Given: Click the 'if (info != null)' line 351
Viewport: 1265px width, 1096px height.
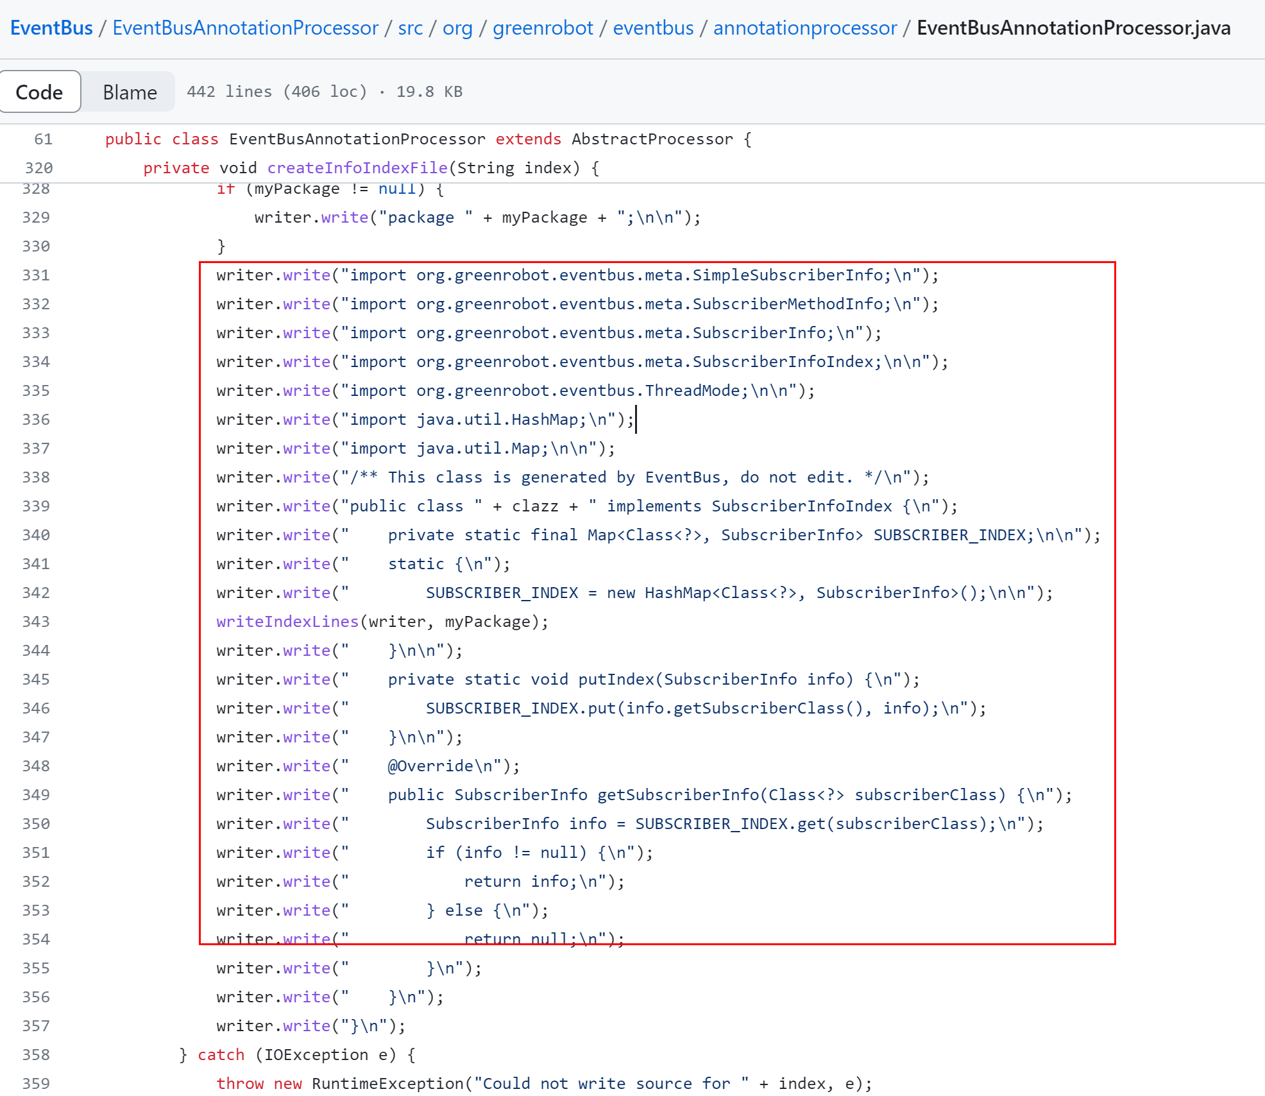Looking at the screenshot, I should pyautogui.click(x=434, y=853).
